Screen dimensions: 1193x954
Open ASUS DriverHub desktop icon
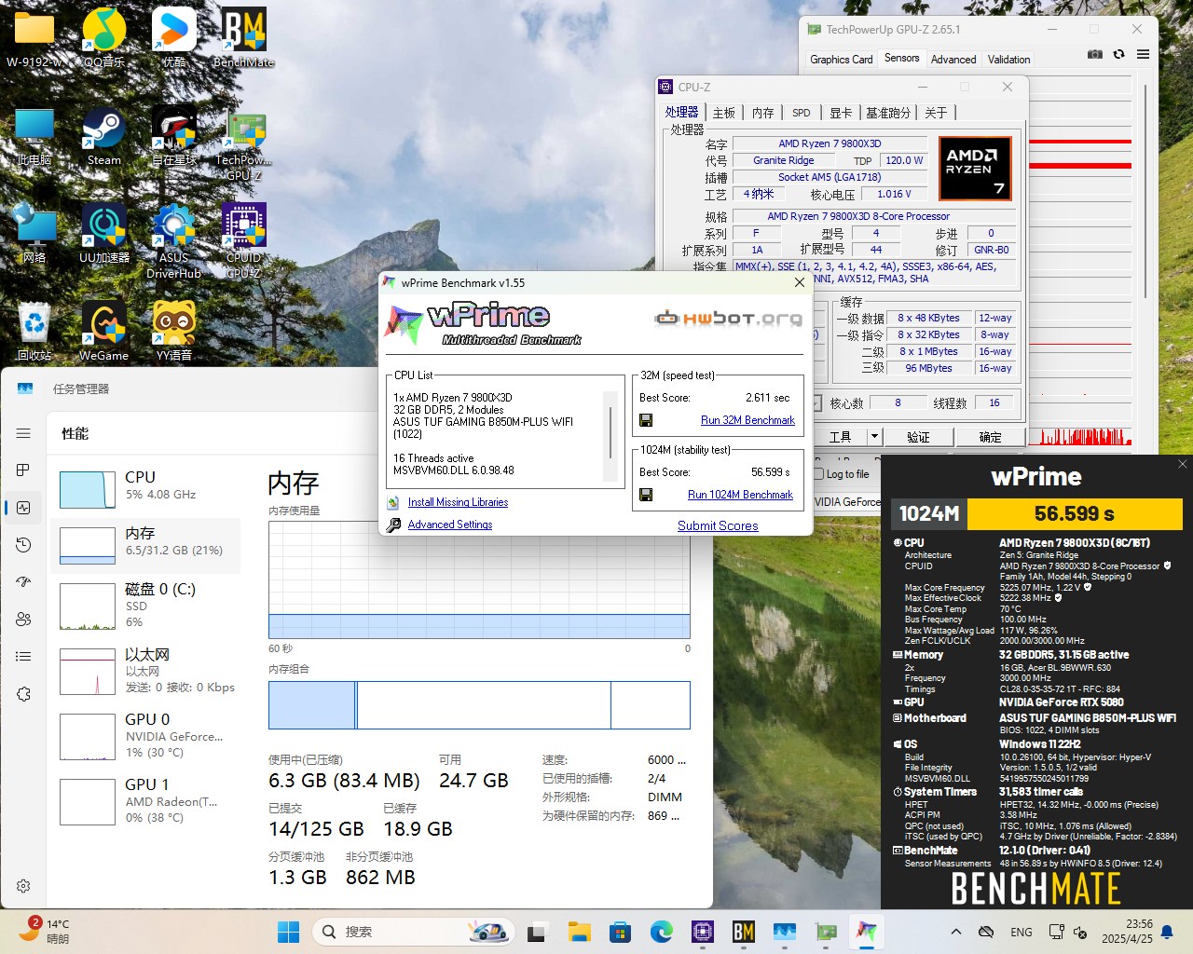pyautogui.click(x=174, y=241)
